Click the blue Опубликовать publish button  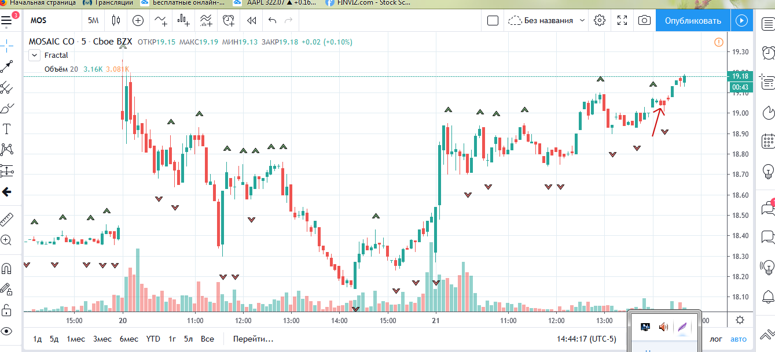(693, 21)
